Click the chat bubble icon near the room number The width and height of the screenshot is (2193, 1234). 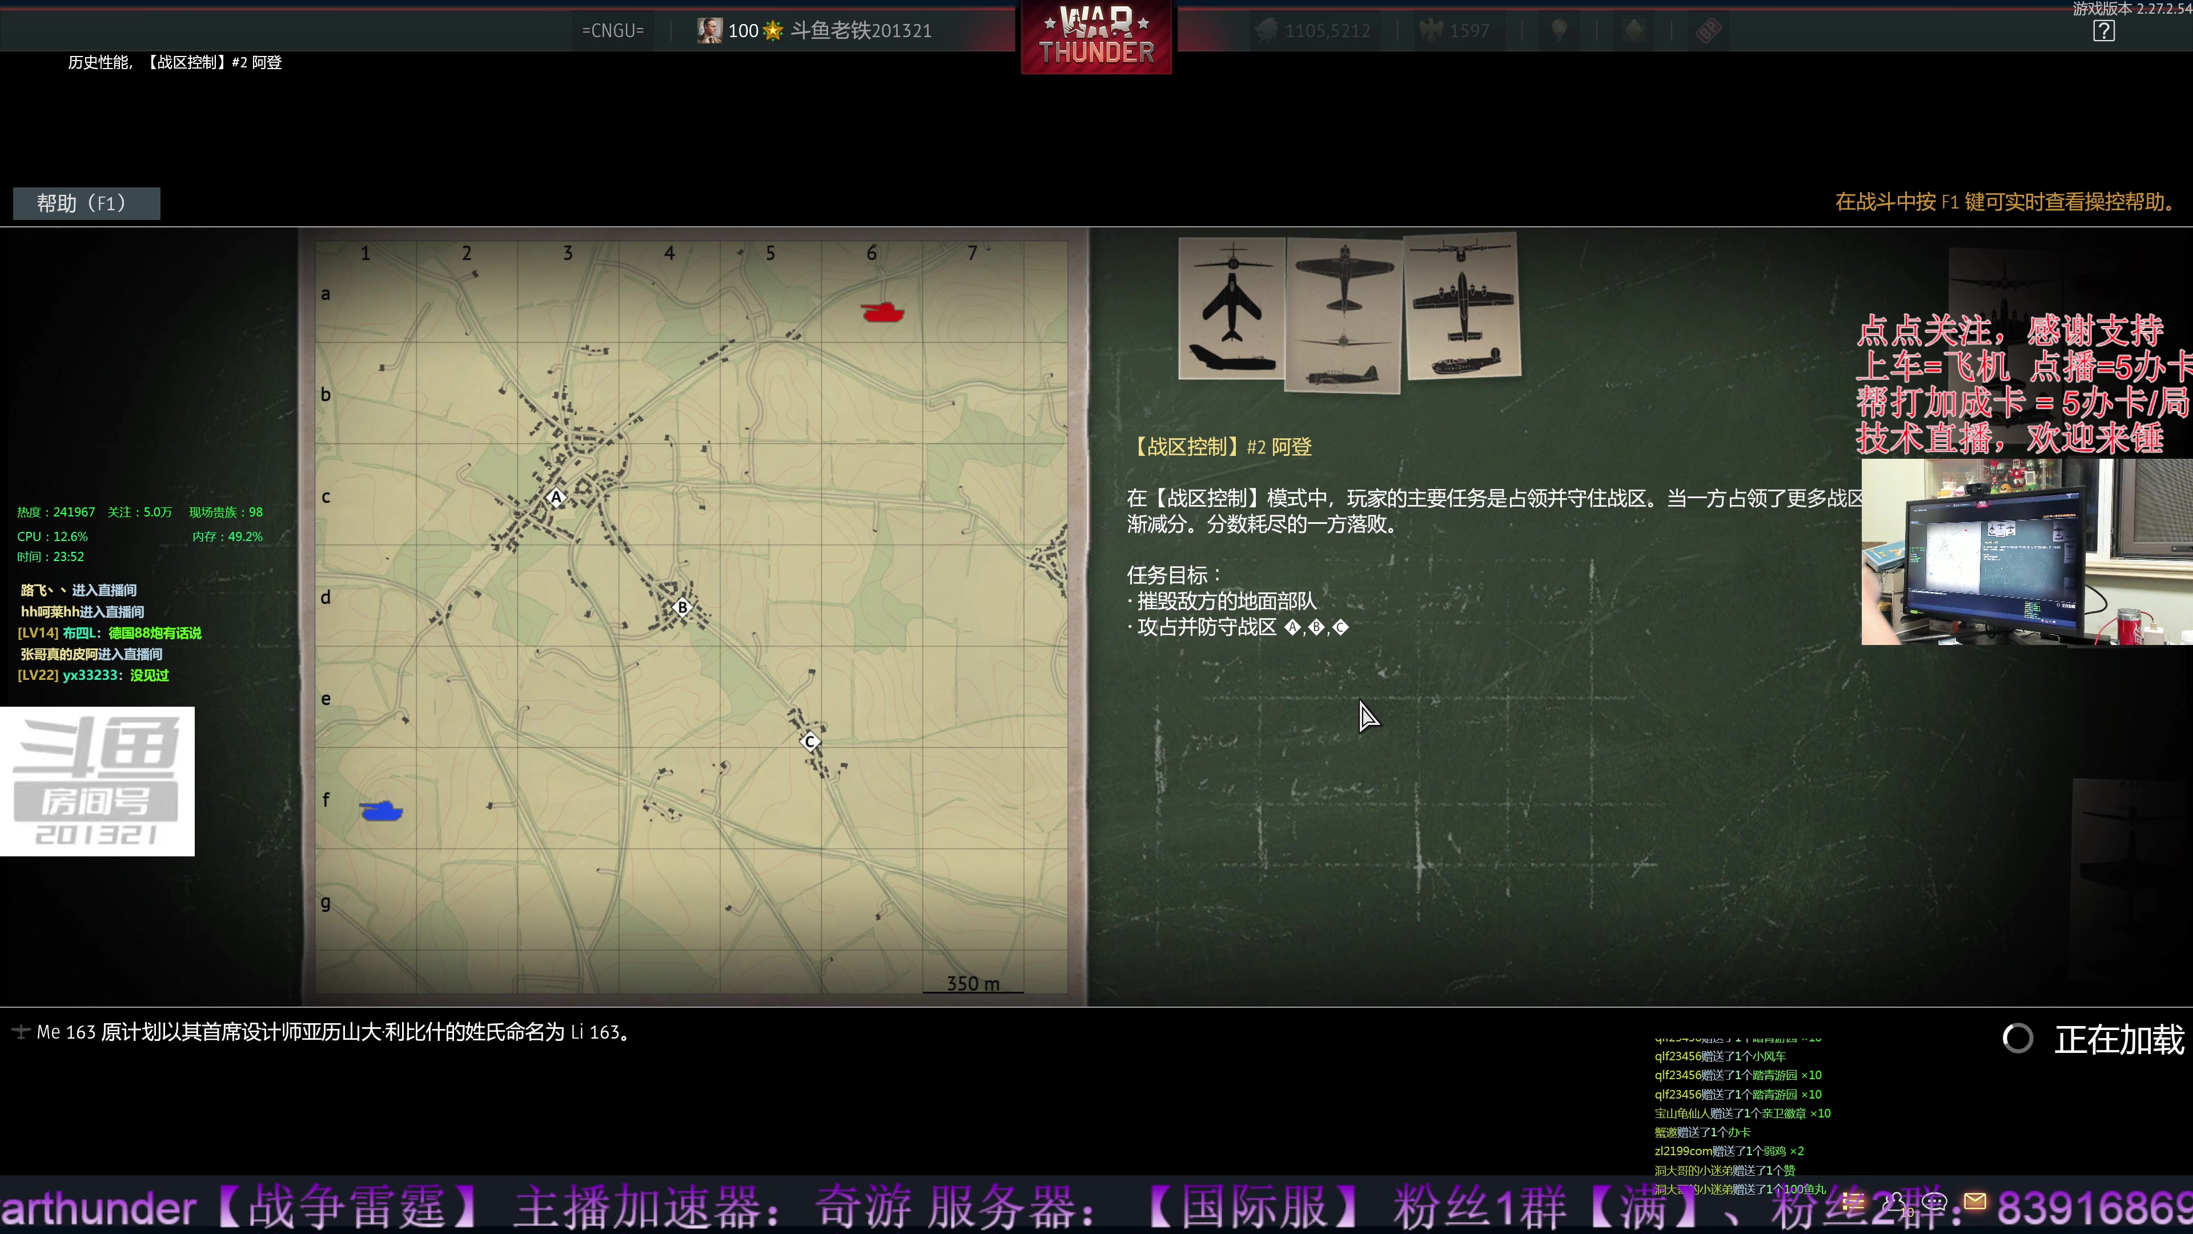[x=1935, y=1201]
